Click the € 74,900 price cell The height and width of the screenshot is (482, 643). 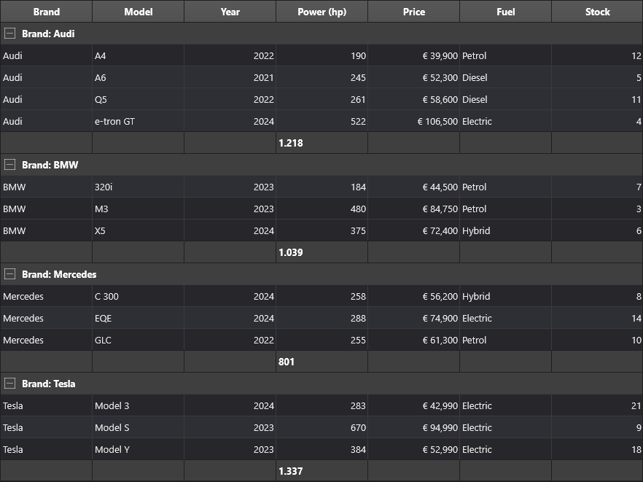coord(414,318)
